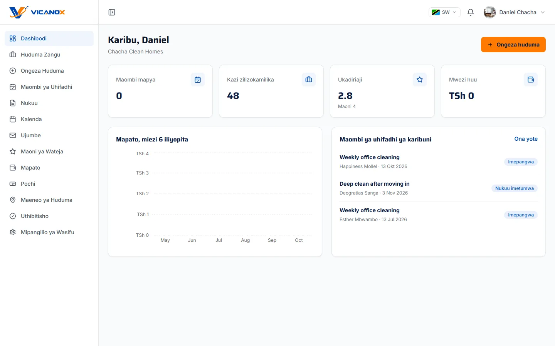This screenshot has height=346, width=555.
Task: Click the Tanzania flag icon
Action: point(436,12)
